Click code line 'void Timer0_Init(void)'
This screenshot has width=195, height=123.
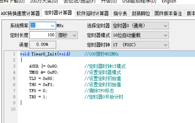pos(45,54)
